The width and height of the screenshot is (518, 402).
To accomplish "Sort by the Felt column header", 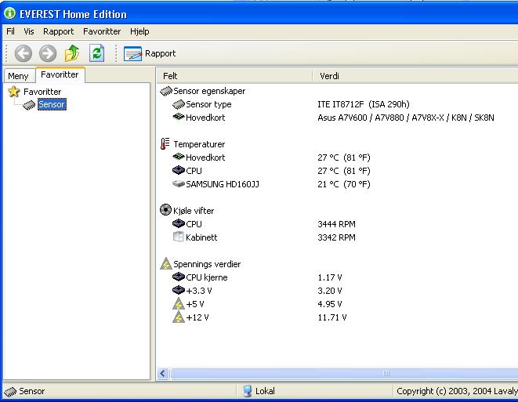I will point(234,76).
